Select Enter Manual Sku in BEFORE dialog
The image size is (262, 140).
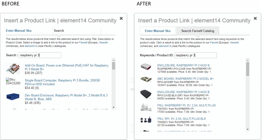(19, 31)
